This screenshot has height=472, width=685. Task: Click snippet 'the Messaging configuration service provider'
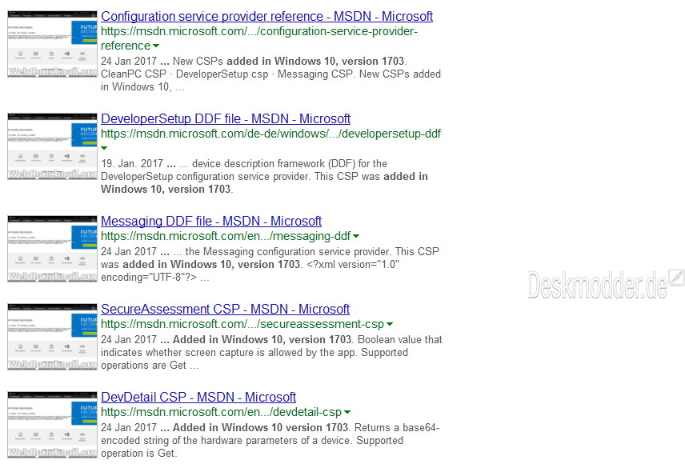[287, 251]
